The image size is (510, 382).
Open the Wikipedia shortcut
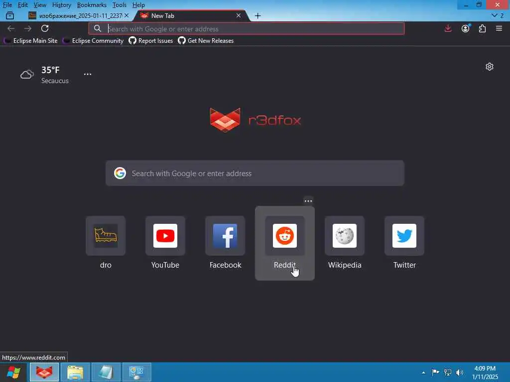(x=345, y=243)
